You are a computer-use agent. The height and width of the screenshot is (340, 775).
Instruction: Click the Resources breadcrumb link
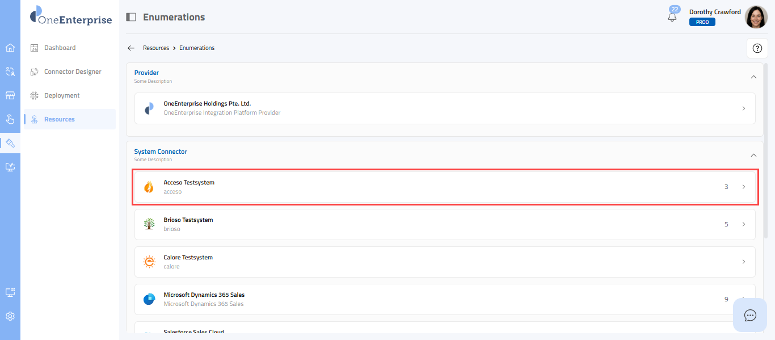coord(156,48)
